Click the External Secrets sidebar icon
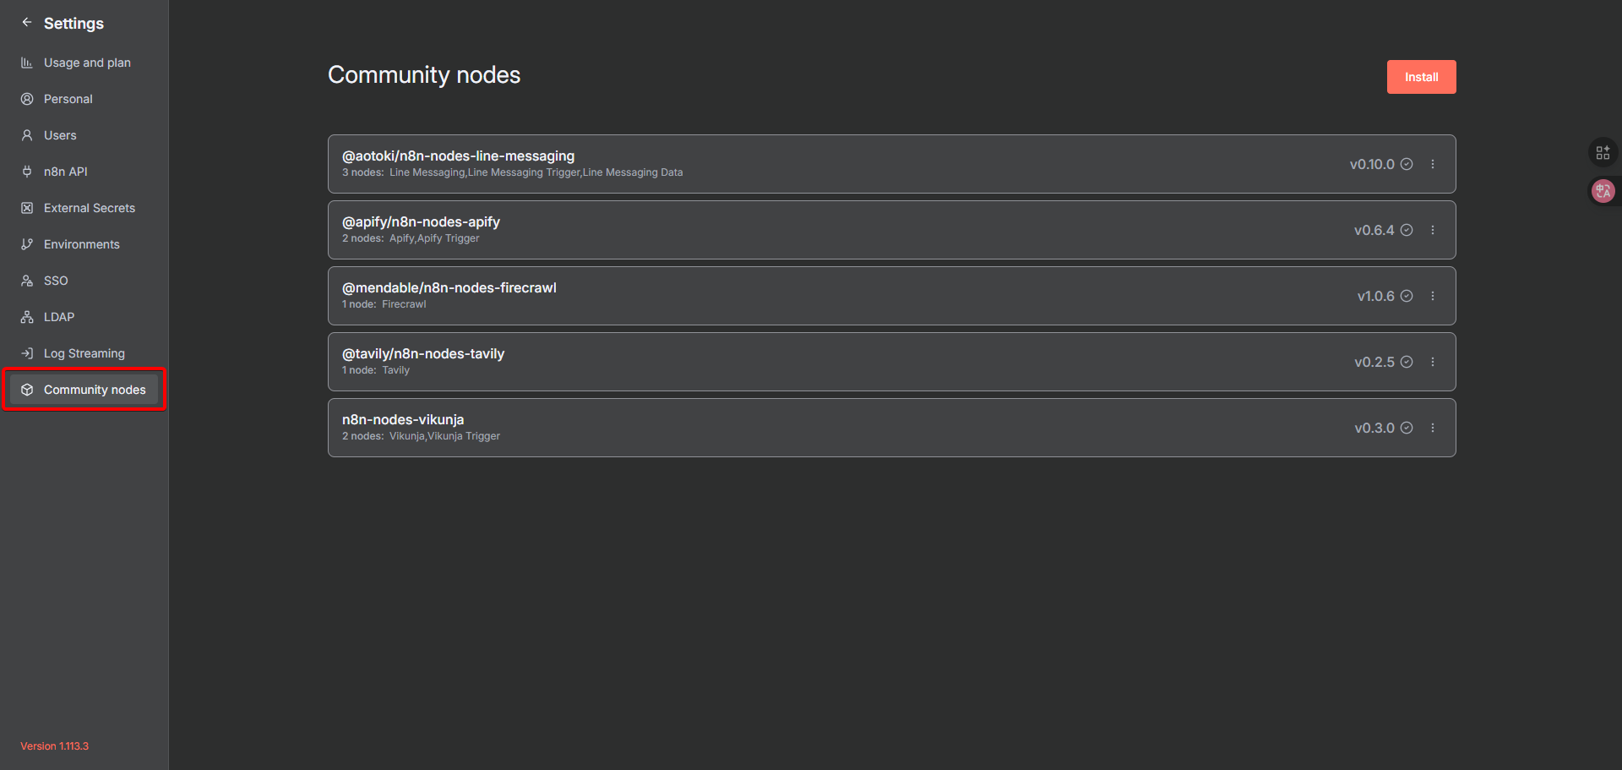 (27, 208)
